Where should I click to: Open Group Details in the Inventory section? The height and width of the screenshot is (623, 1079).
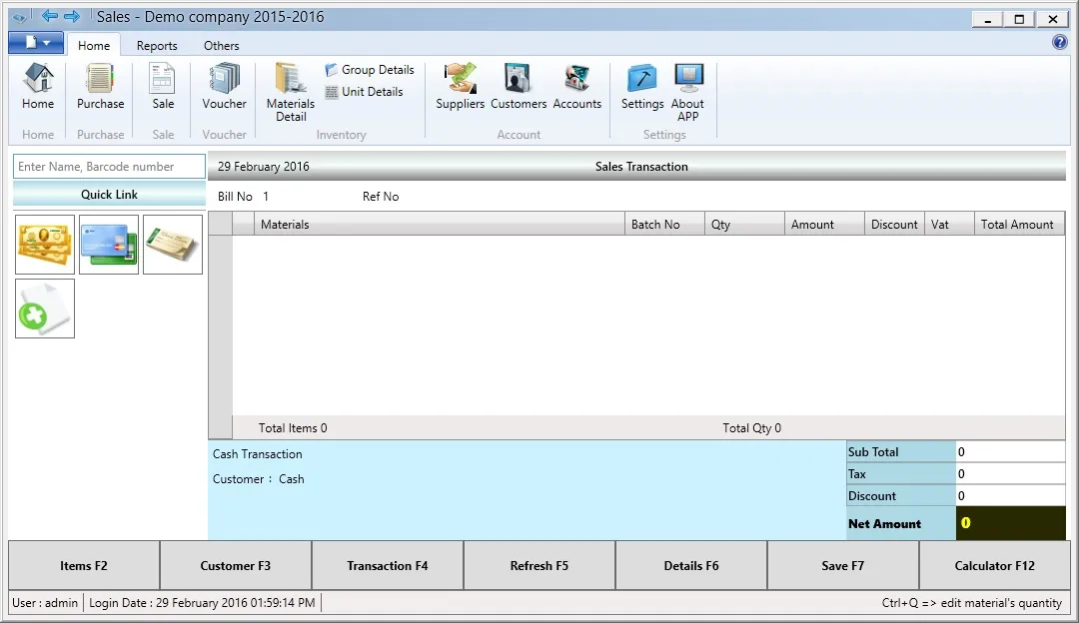point(369,70)
